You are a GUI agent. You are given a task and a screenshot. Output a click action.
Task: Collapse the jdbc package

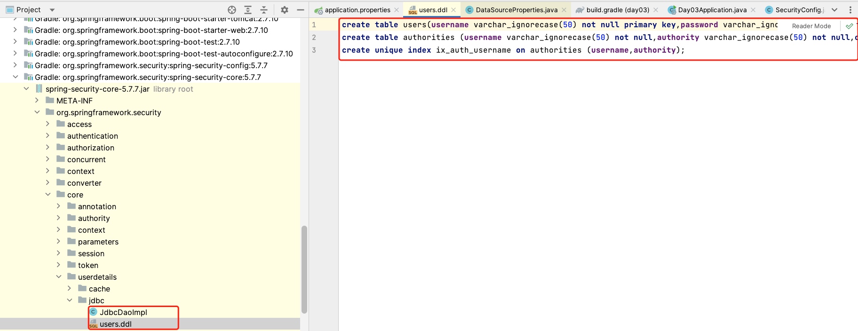pyautogui.click(x=69, y=300)
